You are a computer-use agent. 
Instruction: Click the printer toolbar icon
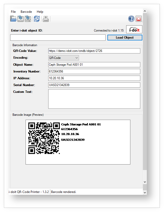pyautogui.click(x=46, y=19)
